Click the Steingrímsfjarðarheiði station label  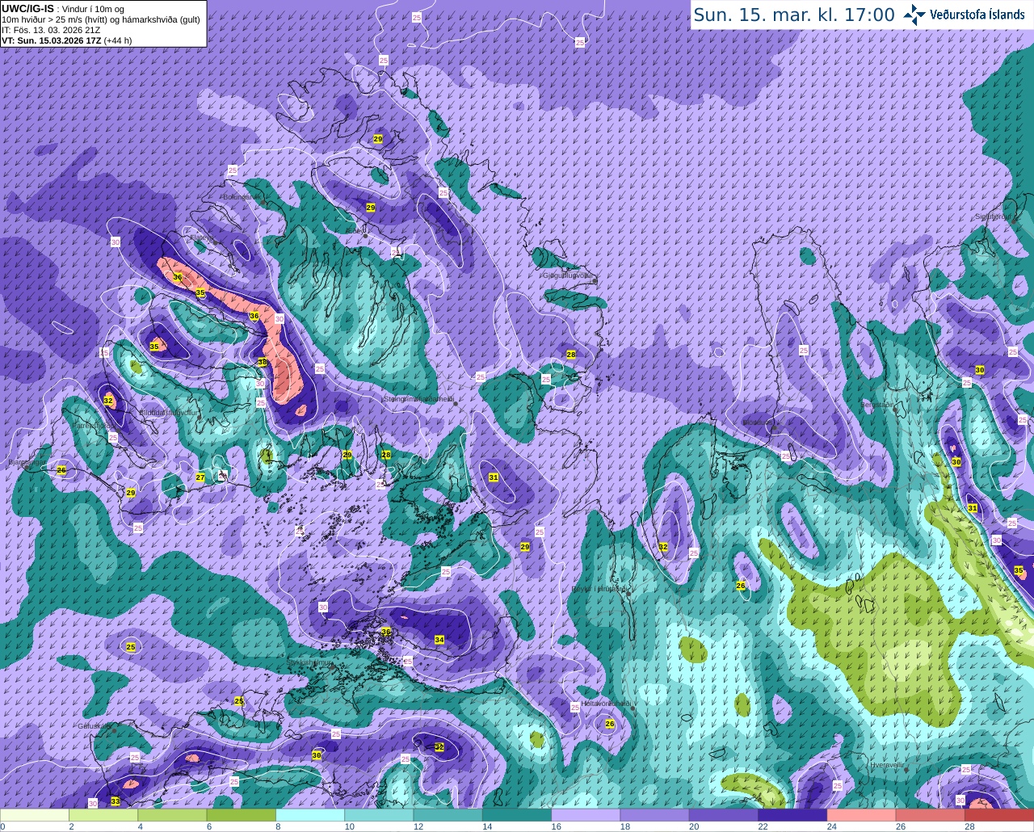[418, 398]
